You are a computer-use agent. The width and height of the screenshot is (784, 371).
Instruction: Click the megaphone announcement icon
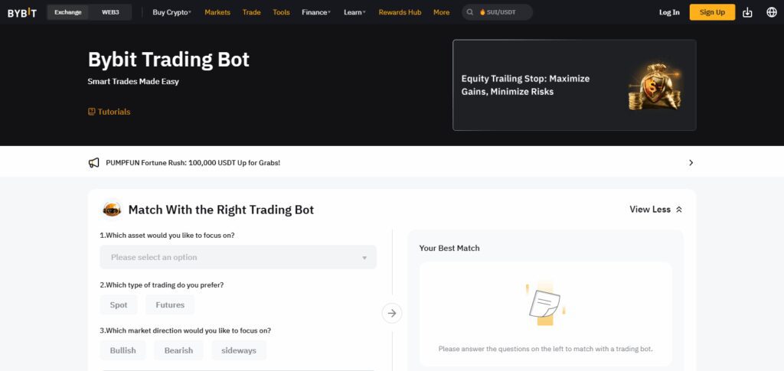pyautogui.click(x=93, y=163)
